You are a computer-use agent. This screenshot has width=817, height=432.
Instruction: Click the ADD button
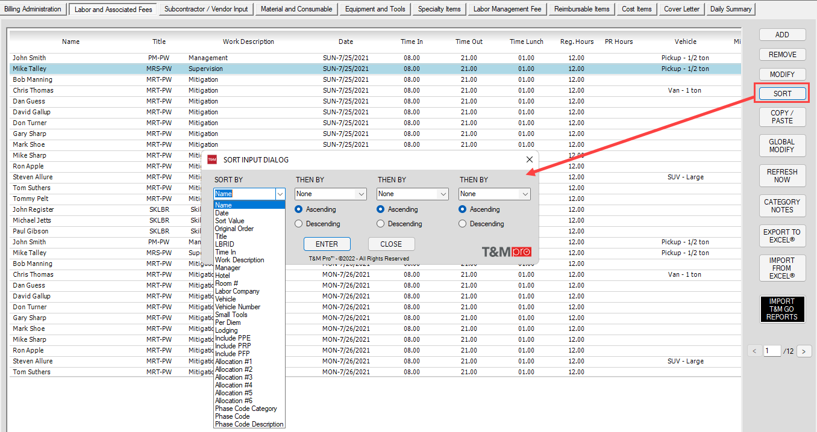(782, 35)
